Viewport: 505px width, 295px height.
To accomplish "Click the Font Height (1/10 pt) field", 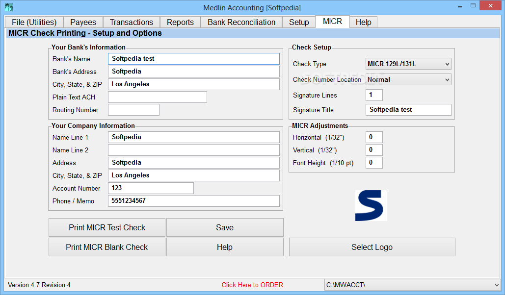I will point(374,163).
